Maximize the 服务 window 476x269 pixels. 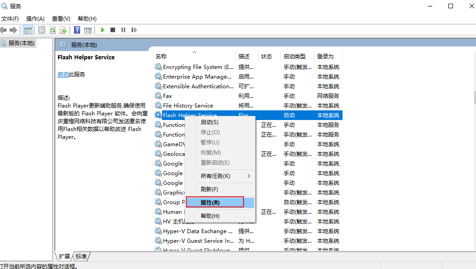(451, 6)
